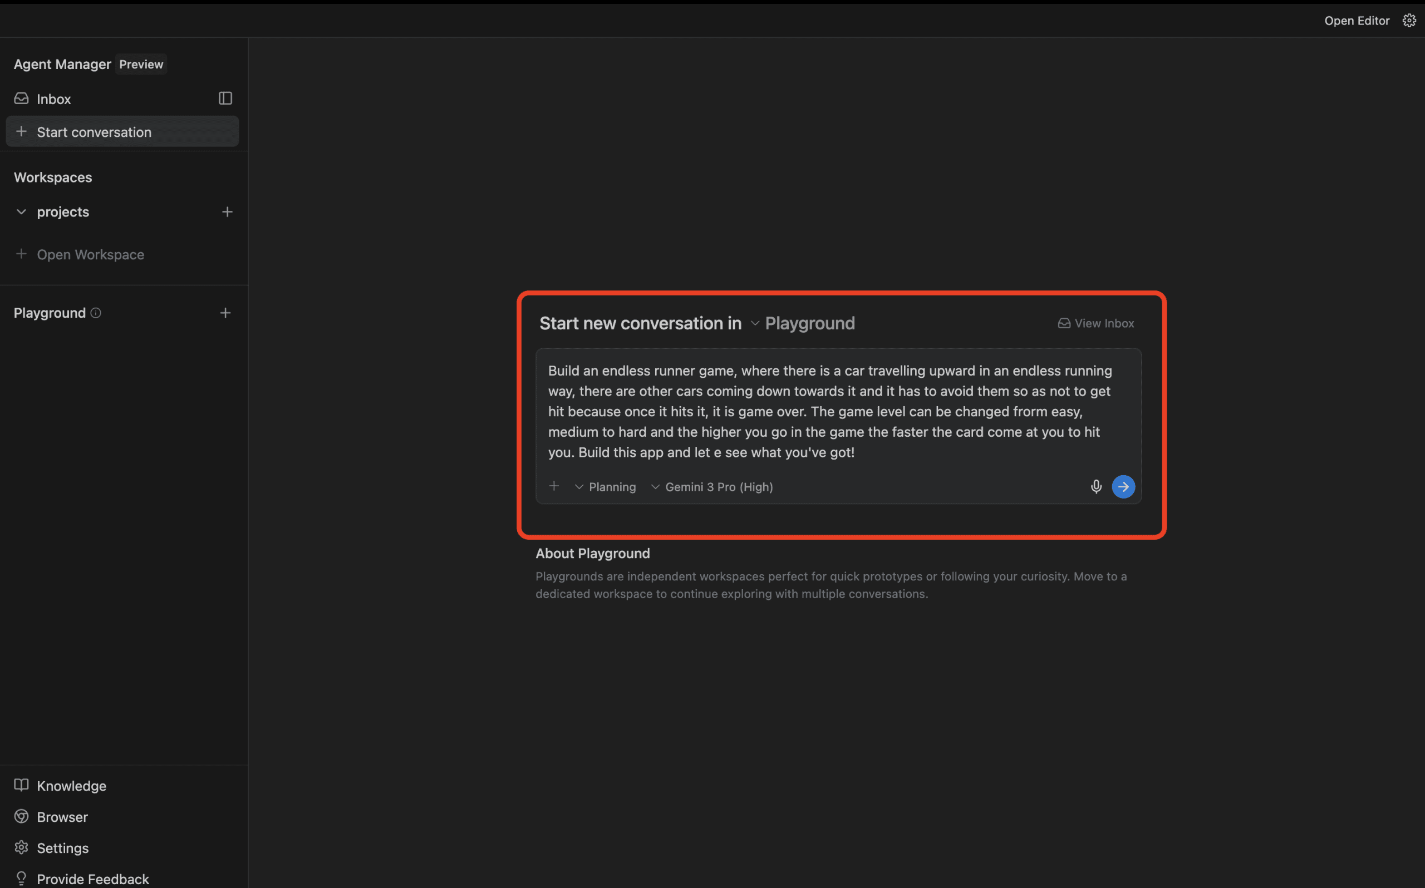Open the Gemini 3 Pro (High) model selector
The height and width of the screenshot is (888, 1425).
click(712, 486)
